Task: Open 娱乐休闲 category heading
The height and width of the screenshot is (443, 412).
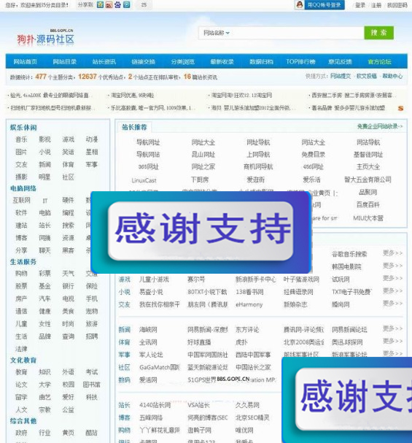Action: pos(23,128)
